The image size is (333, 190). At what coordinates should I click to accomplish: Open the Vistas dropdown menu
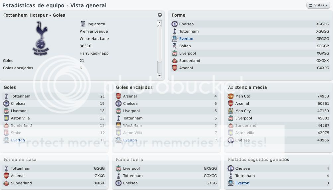point(318,5)
